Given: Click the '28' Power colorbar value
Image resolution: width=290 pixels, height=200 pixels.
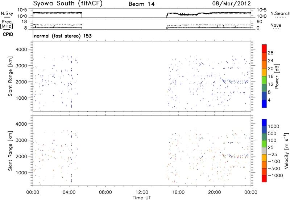Looking at the screenshot, I should click(270, 53).
